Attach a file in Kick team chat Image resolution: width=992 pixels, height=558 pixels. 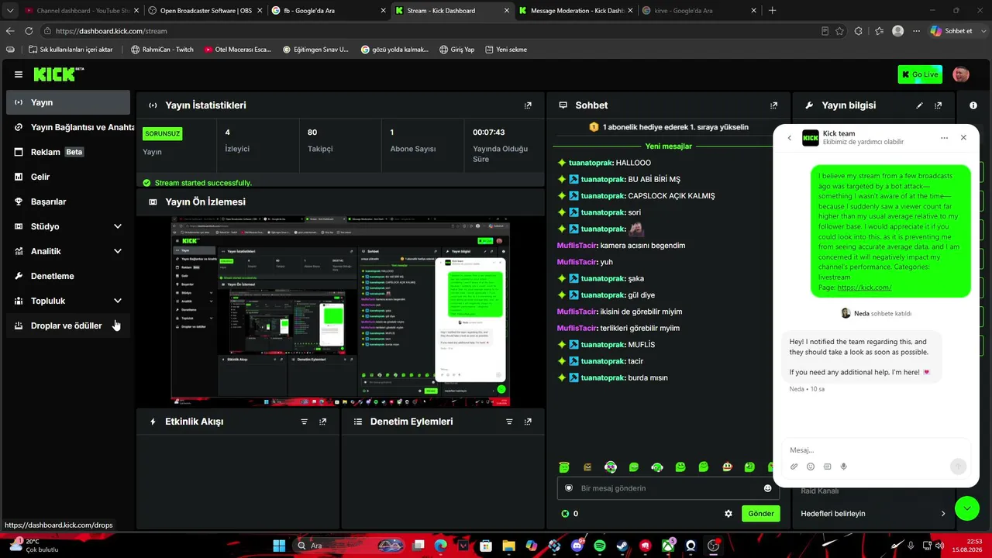pyautogui.click(x=794, y=467)
